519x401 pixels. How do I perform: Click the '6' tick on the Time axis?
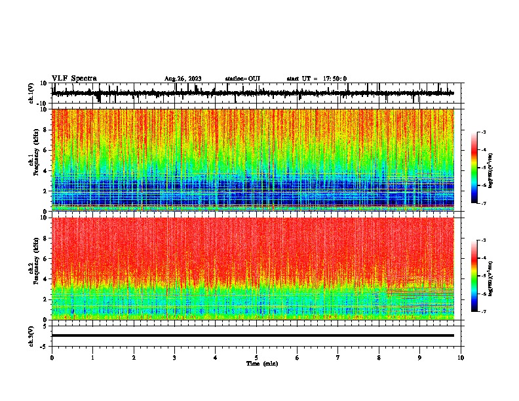point(298,358)
